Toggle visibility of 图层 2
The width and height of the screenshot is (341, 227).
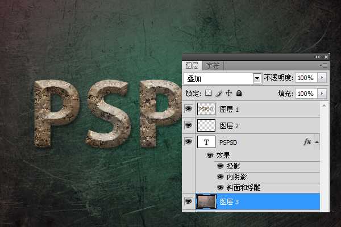(x=189, y=125)
